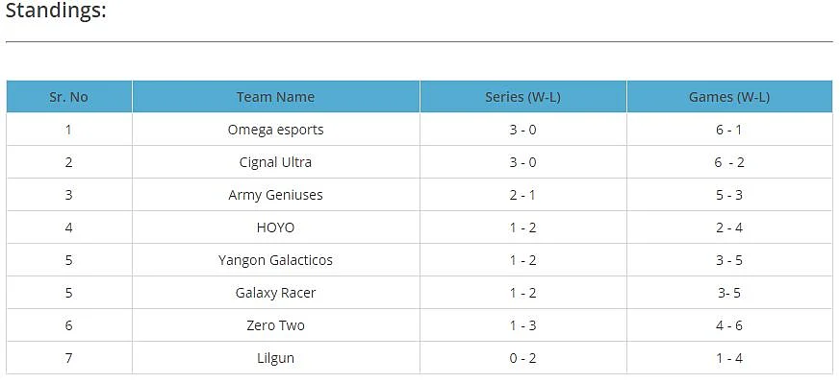The height and width of the screenshot is (383, 840).
Task: Click the Games (W-L) column header
Action: pyautogui.click(x=729, y=97)
